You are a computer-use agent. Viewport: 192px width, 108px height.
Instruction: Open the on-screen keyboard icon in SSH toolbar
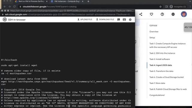click(x=124, y=19)
